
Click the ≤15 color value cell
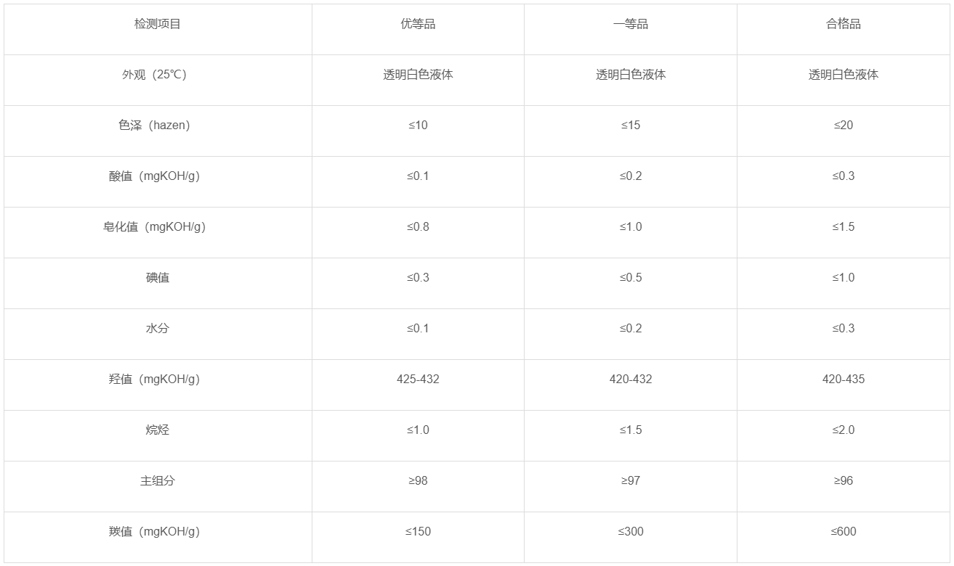click(x=631, y=126)
